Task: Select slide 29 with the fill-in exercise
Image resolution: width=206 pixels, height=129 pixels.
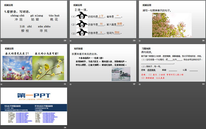Action: [103, 19]
